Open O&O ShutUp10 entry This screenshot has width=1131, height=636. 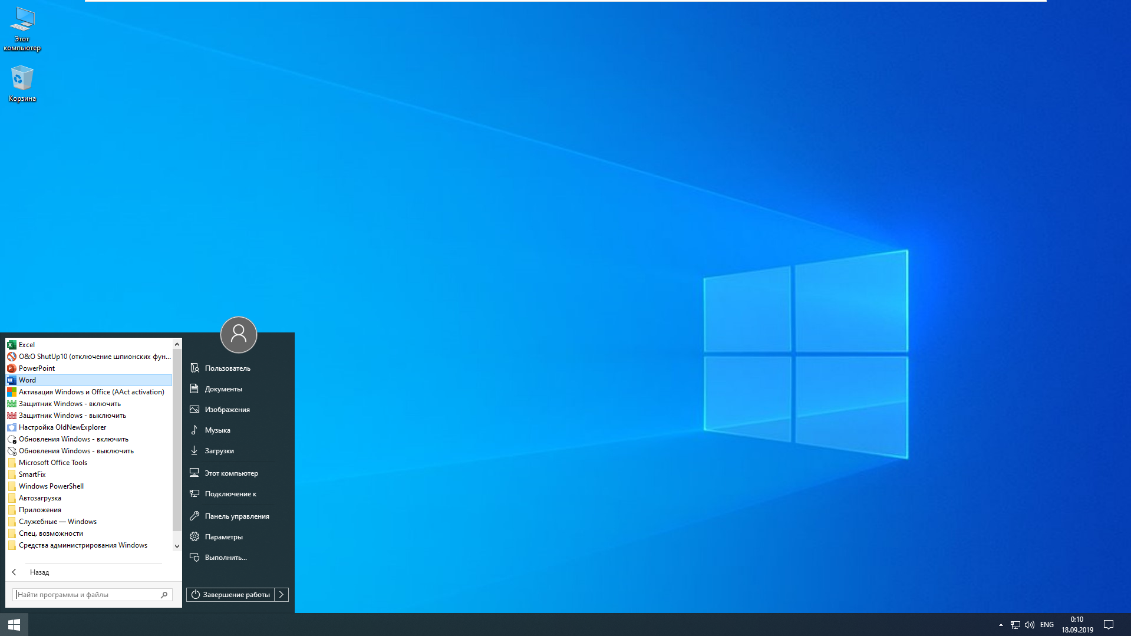[88, 357]
